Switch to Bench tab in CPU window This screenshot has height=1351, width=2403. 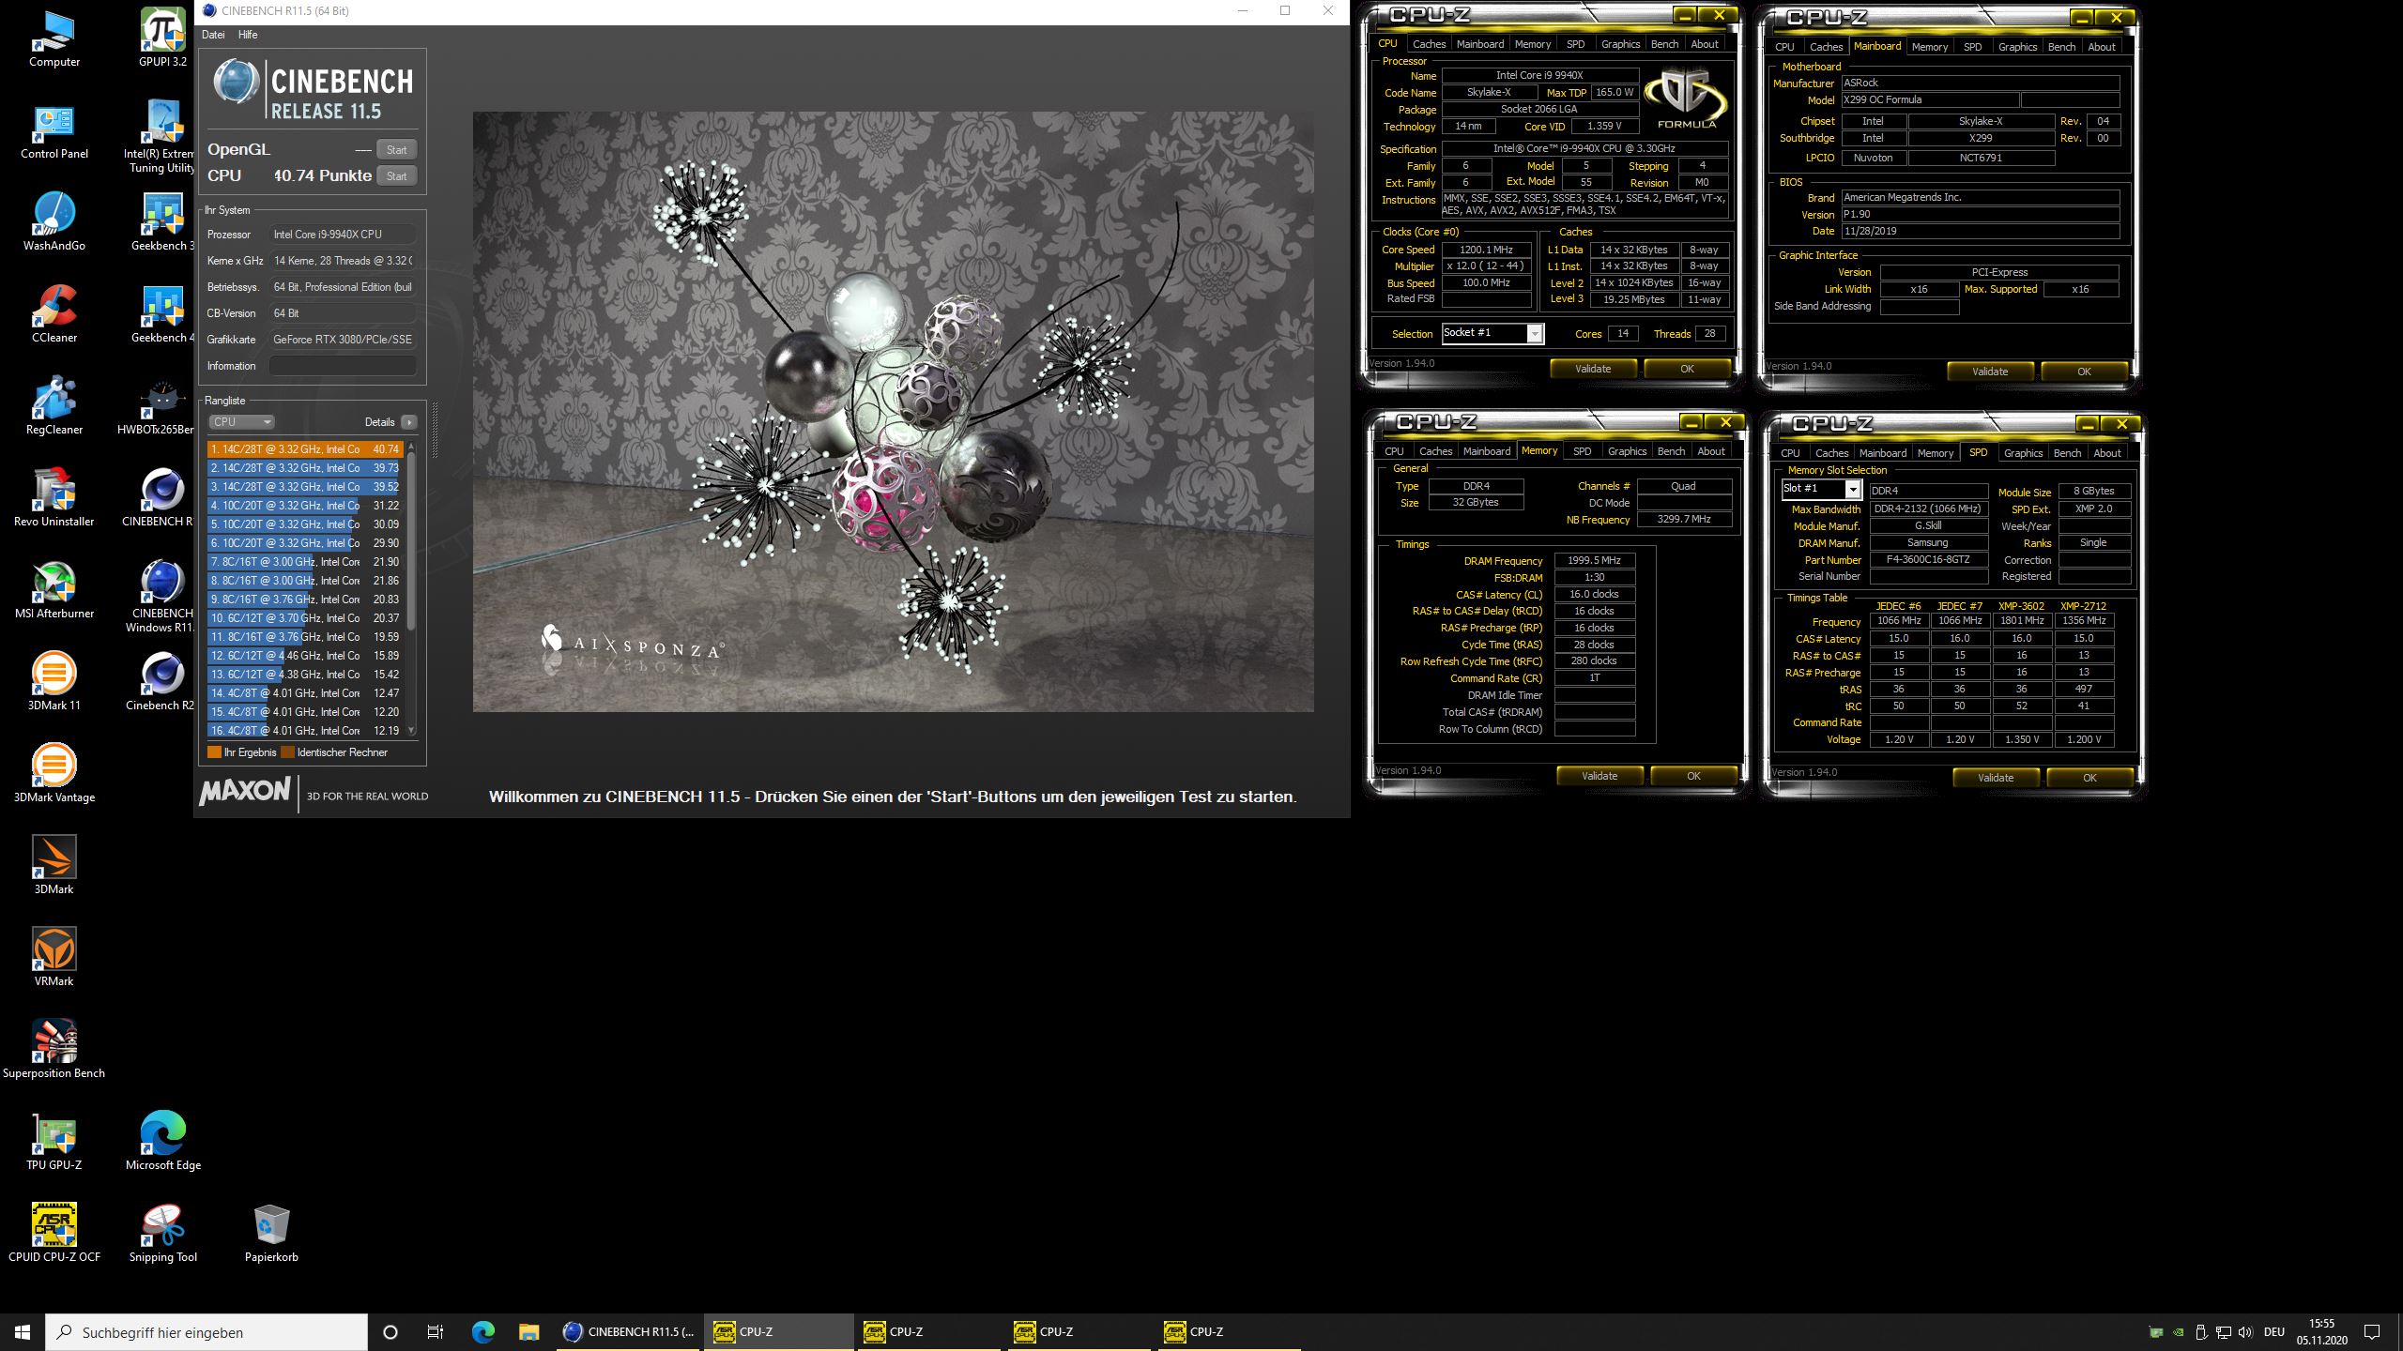tap(1664, 44)
